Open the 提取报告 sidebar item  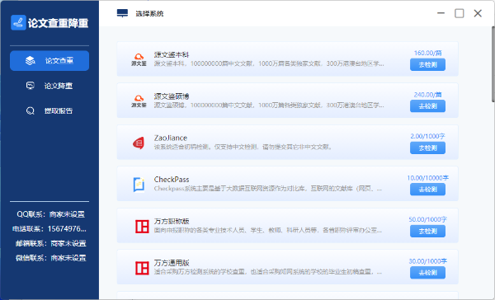click(x=49, y=110)
